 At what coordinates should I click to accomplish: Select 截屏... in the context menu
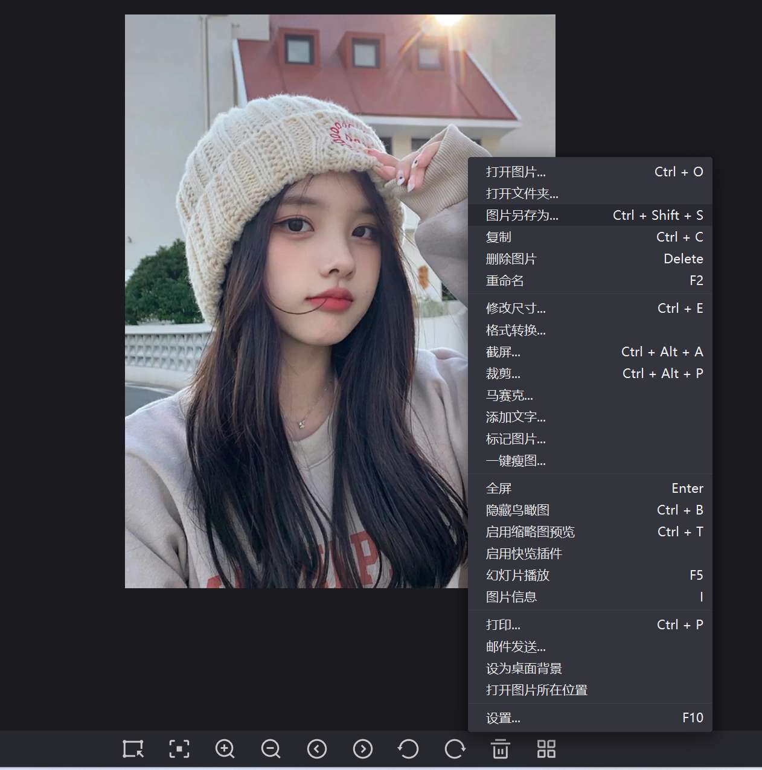[590, 352]
